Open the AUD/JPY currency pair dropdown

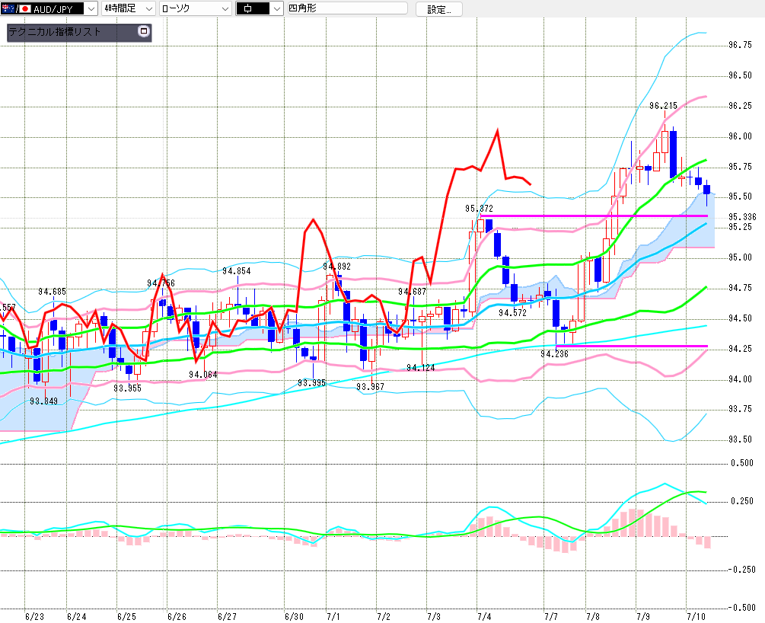(x=49, y=8)
